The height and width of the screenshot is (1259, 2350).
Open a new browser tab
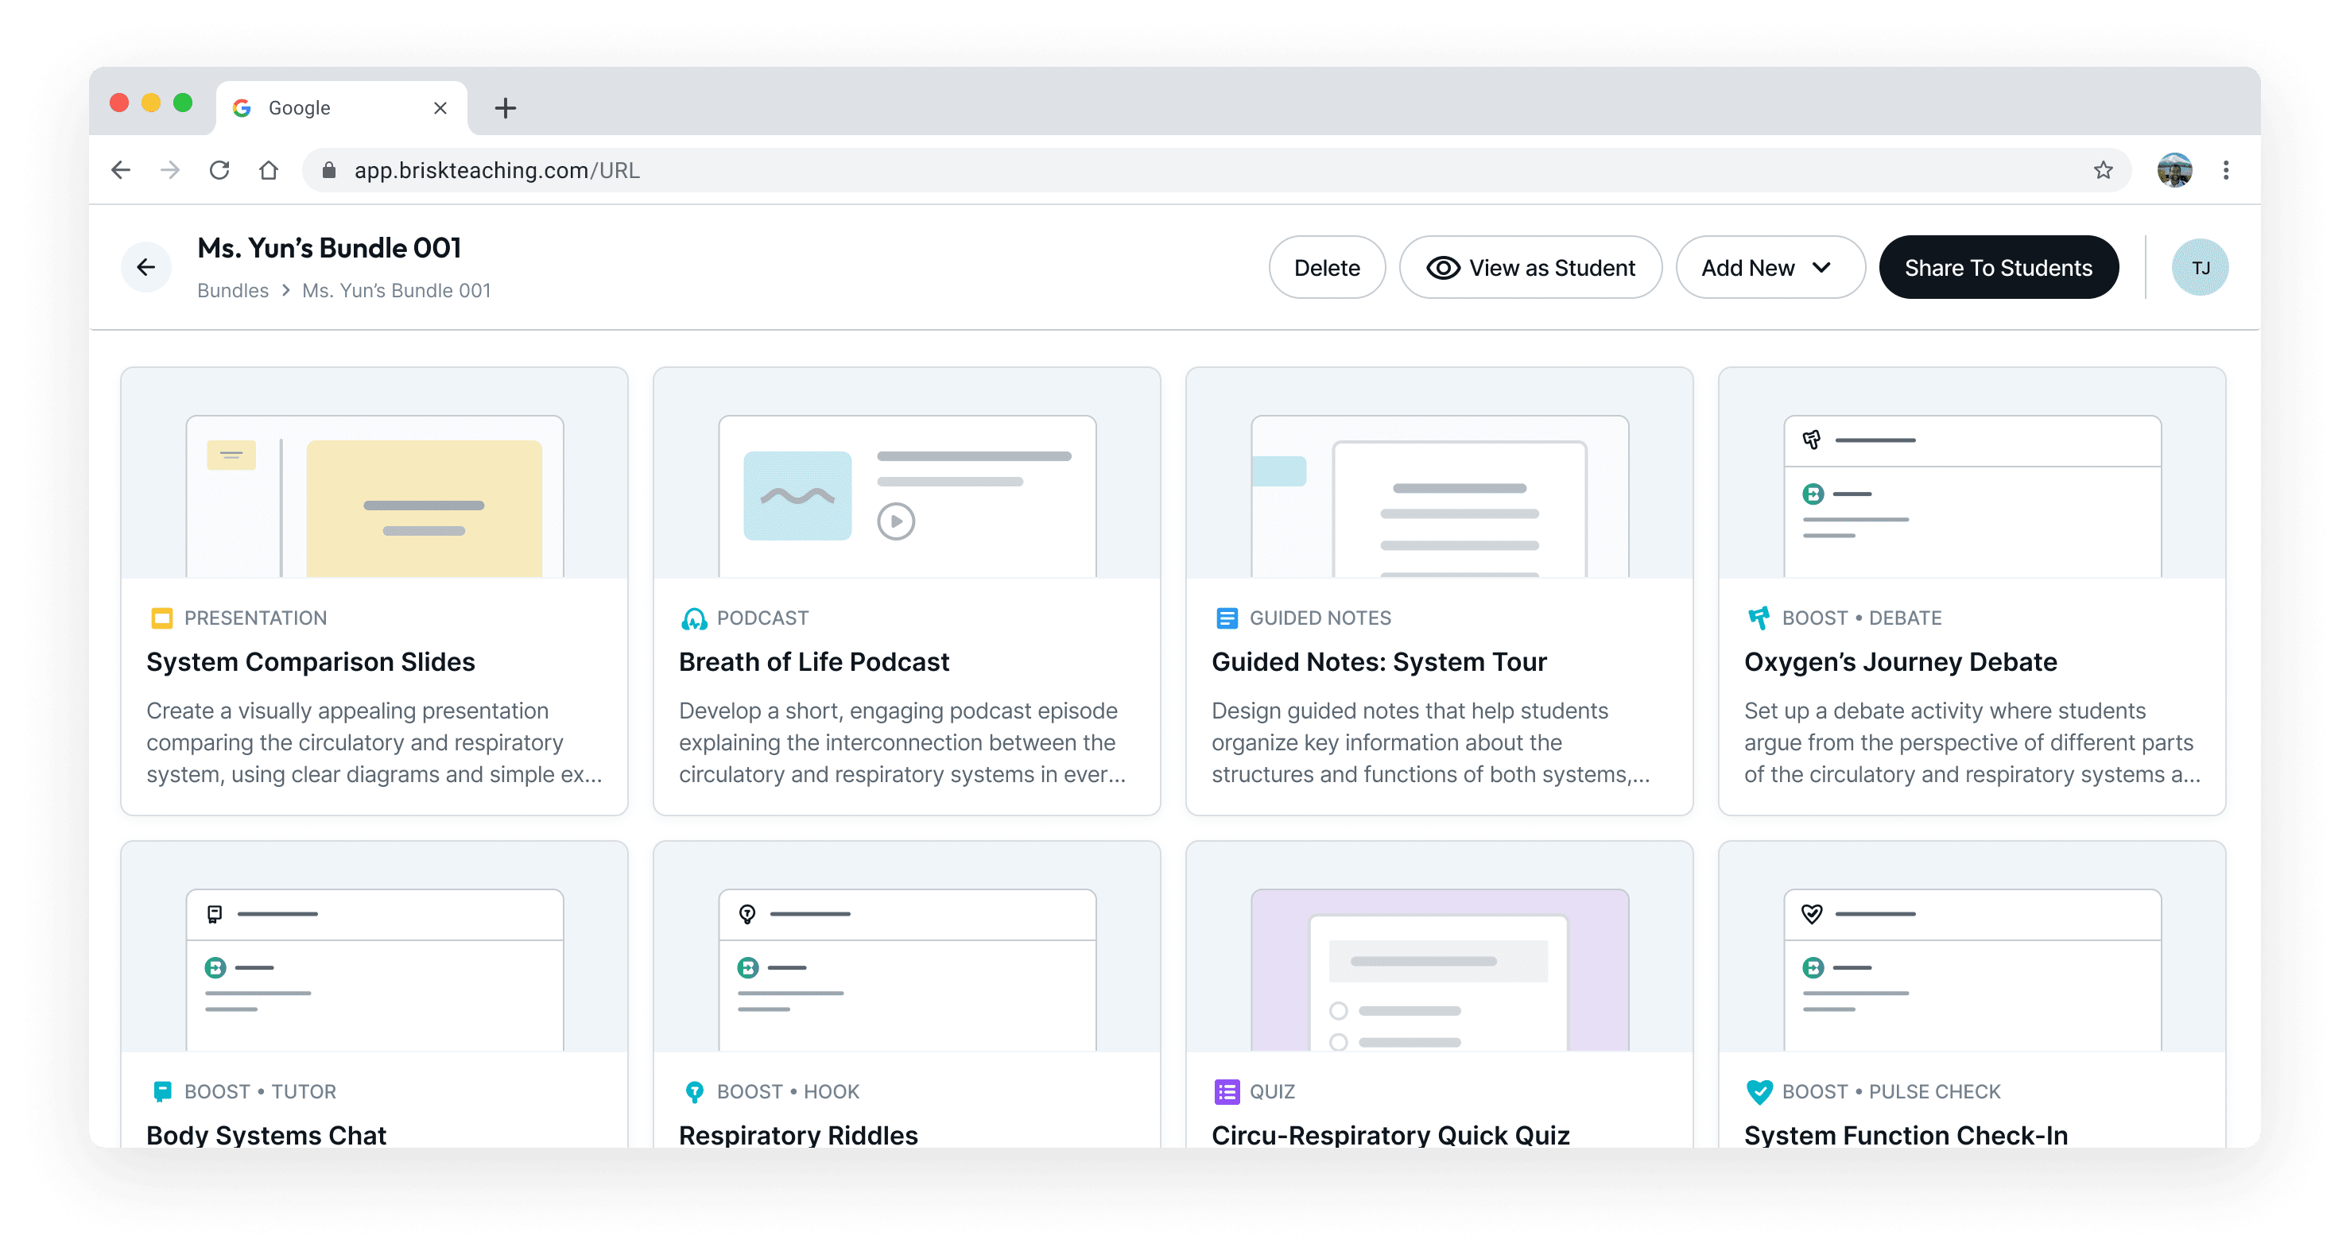point(506,107)
